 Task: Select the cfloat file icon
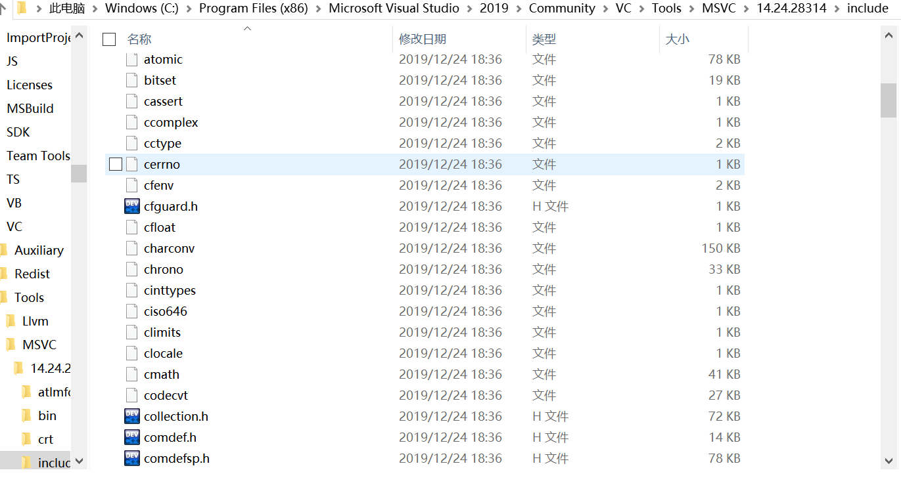pos(132,228)
